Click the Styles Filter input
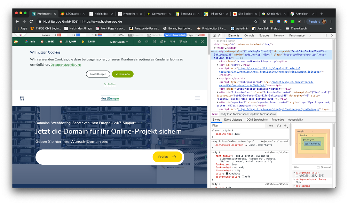This screenshot has height=204, width=348. [x=238, y=125]
